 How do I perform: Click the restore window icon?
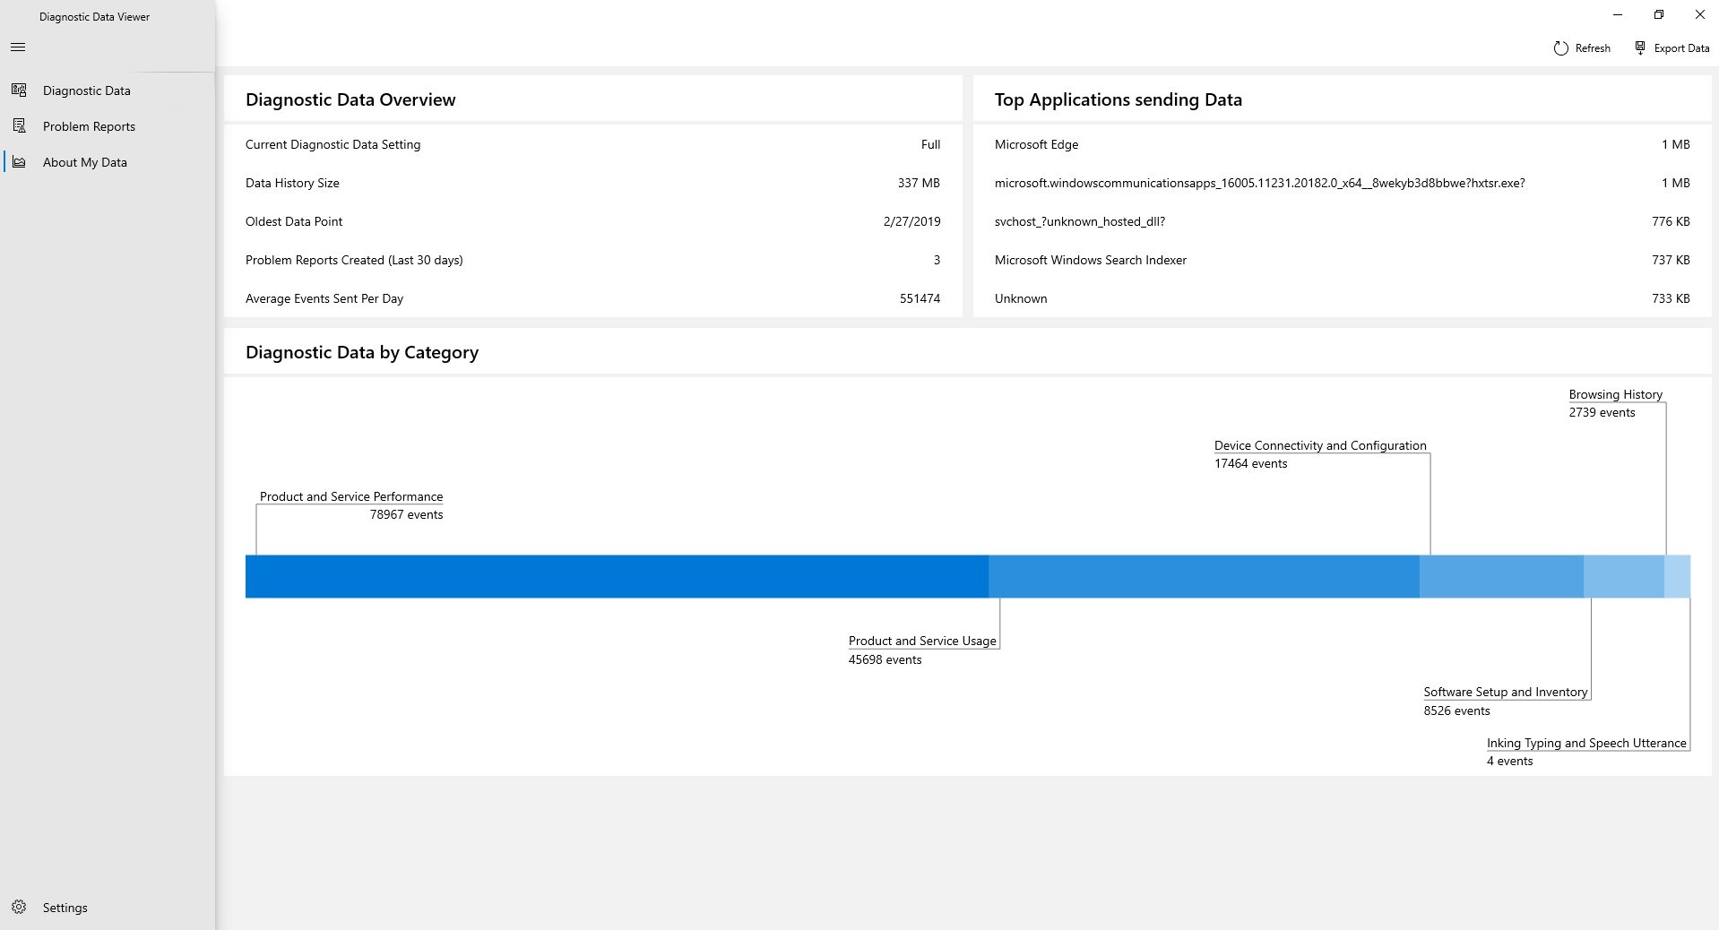(1658, 14)
